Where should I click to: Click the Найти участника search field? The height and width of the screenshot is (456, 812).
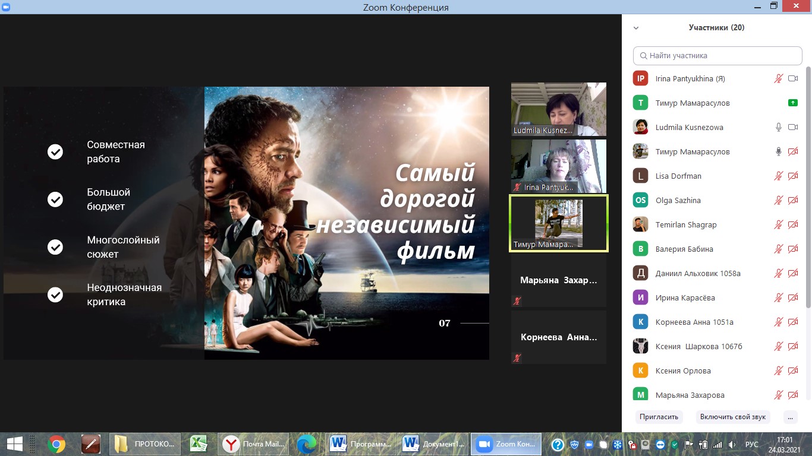[717, 55]
